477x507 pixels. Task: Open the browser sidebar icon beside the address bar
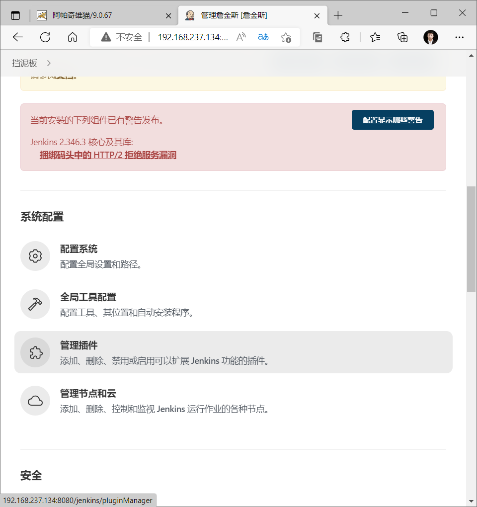[x=318, y=37]
